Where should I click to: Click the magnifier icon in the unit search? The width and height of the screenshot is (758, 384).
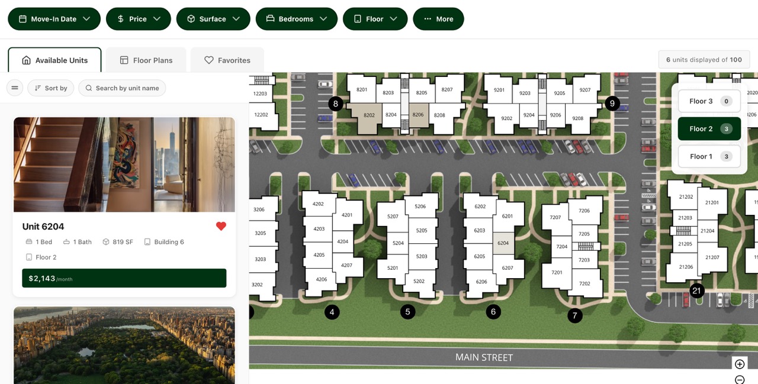89,88
